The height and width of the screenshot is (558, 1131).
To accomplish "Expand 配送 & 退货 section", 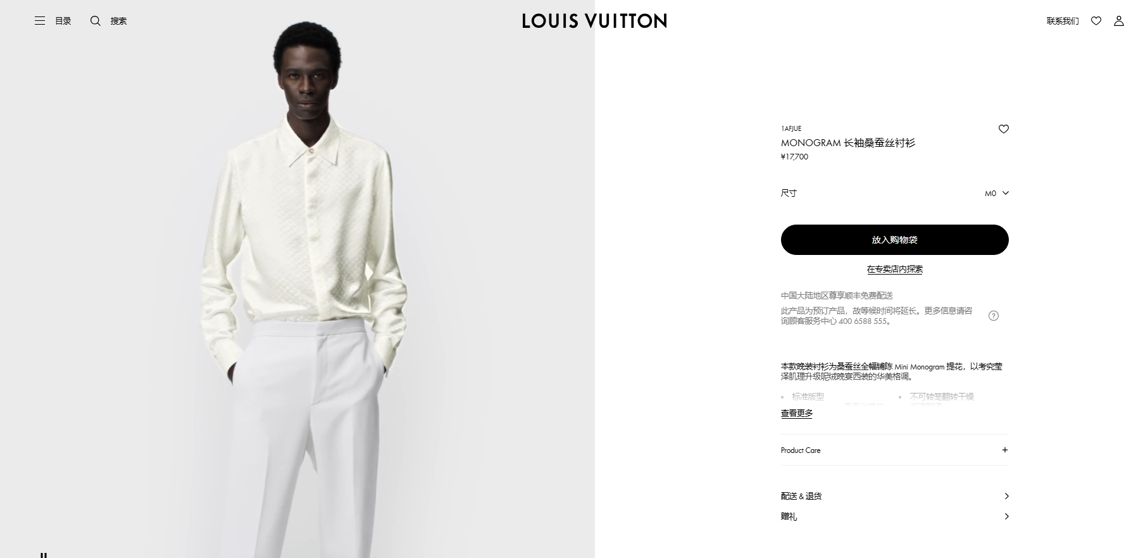I will [x=894, y=496].
